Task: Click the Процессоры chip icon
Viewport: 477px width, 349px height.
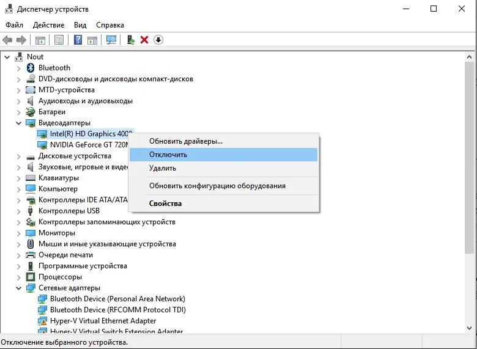Action: point(31,277)
